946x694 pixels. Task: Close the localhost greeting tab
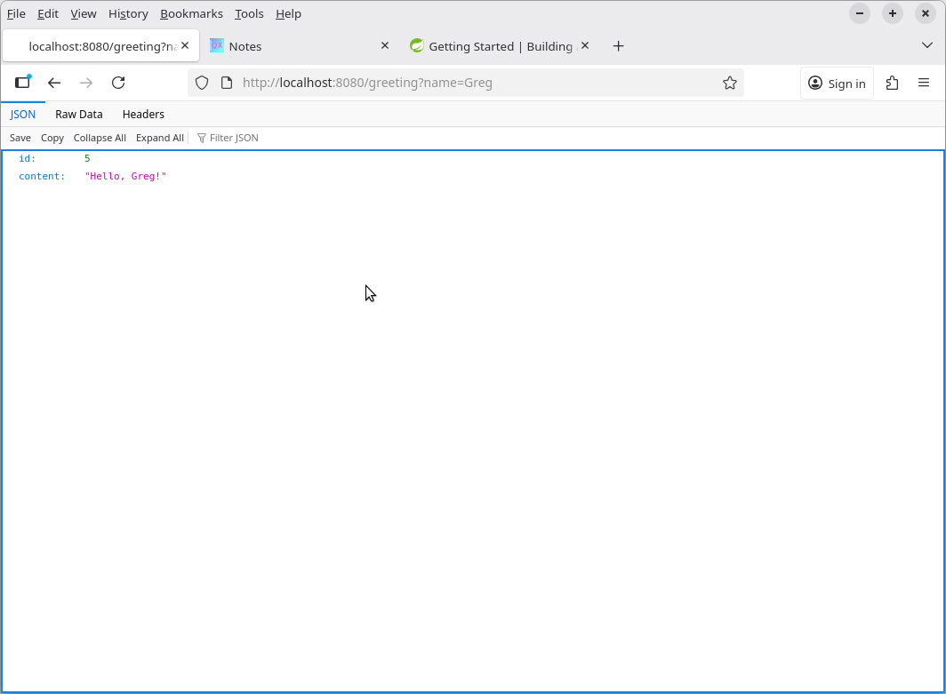(185, 45)
